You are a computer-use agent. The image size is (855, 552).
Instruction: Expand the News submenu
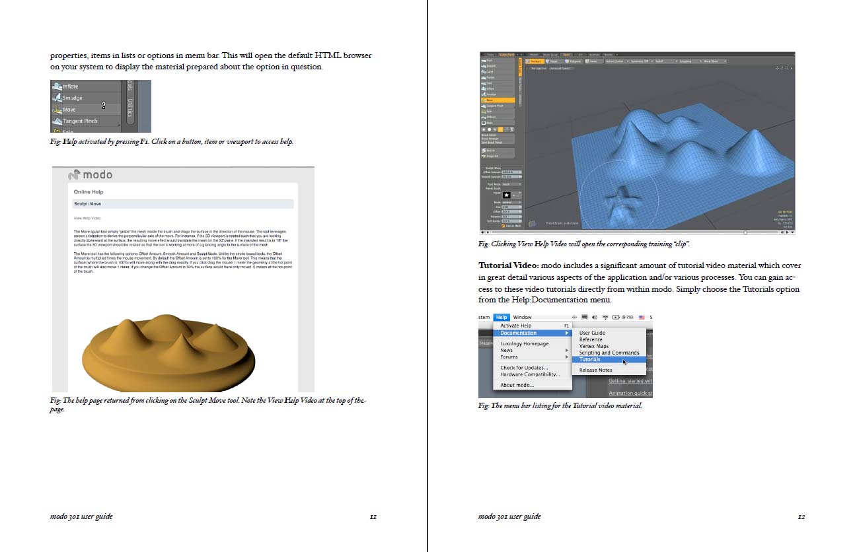pos(533,351)
